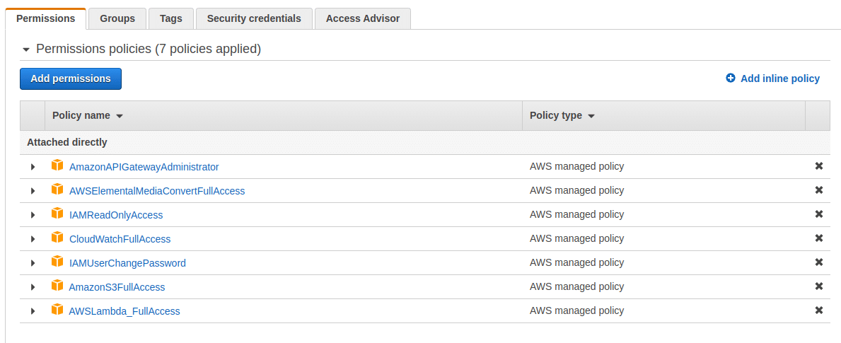Click 'AWS managed policy' in the AWSLambda_FullAccess row
Screen dimensions: 841x343
(x=576, y=311)
